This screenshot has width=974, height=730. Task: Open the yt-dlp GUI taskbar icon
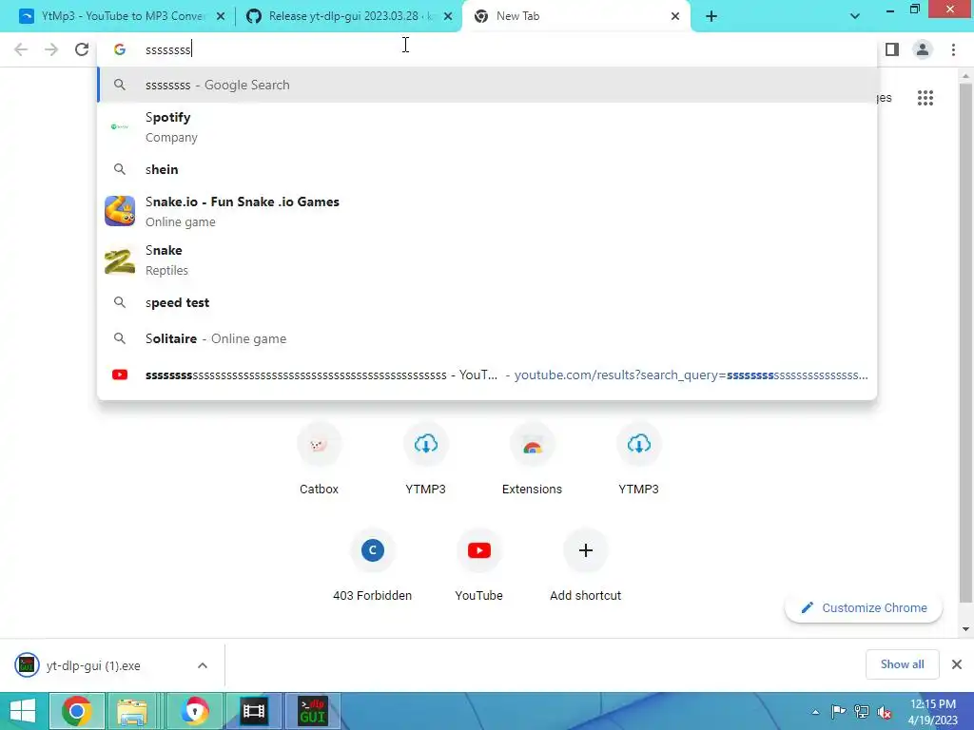click(x=312, y=711)
